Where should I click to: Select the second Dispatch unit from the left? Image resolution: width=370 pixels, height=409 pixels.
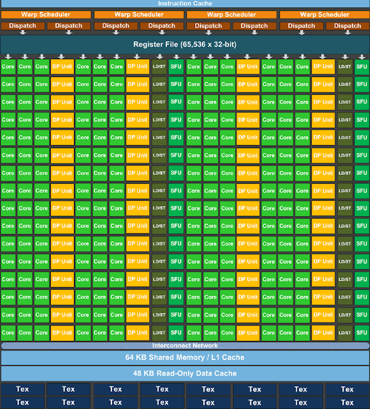pos(69,26)
